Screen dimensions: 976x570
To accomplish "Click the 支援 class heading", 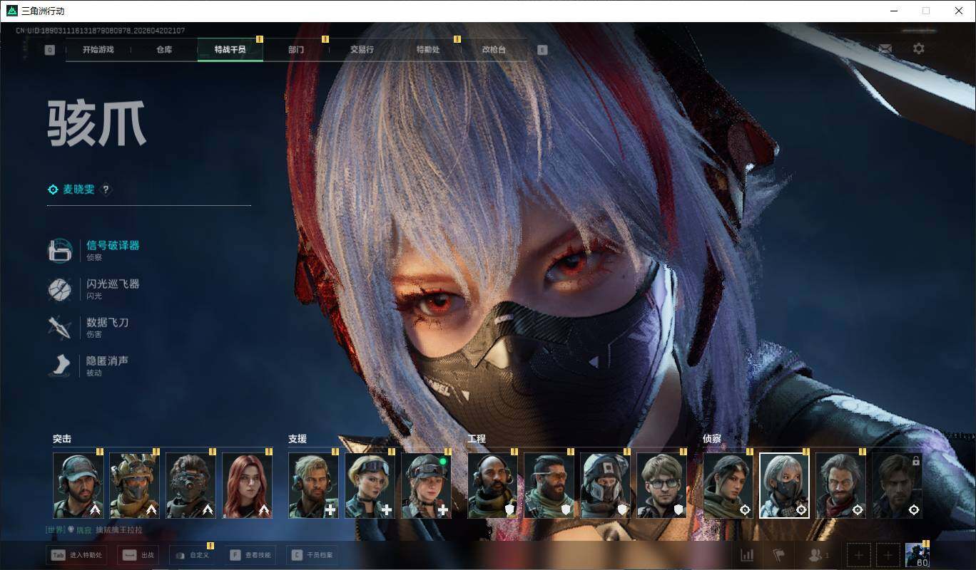I will tap(298, 439).
